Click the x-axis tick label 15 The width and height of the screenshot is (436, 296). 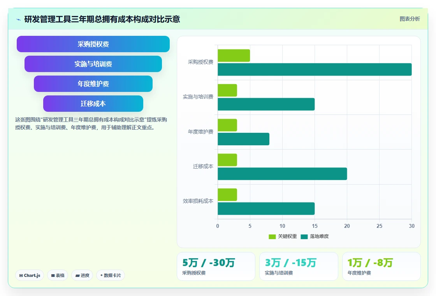pyautogui.click(x=315, y=226)
